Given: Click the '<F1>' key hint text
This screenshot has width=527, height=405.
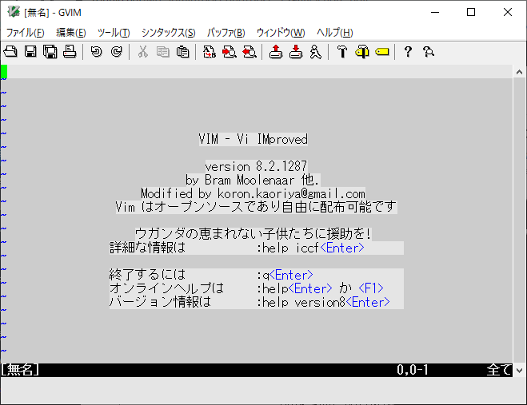Looking at the screenshot, I should tap(371, 288).
